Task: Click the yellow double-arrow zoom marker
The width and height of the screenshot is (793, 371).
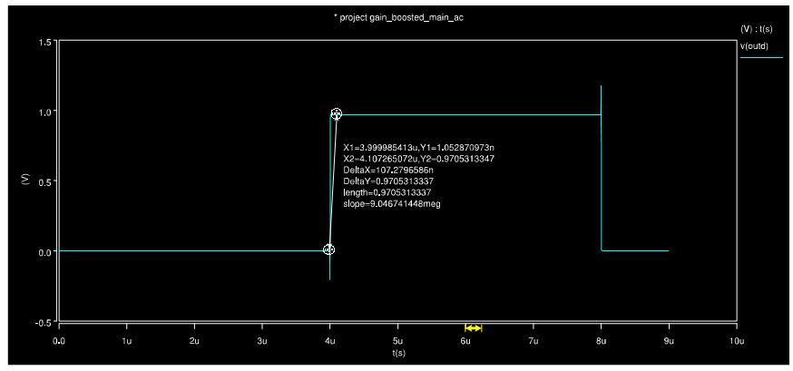Action: pos(474,328)
